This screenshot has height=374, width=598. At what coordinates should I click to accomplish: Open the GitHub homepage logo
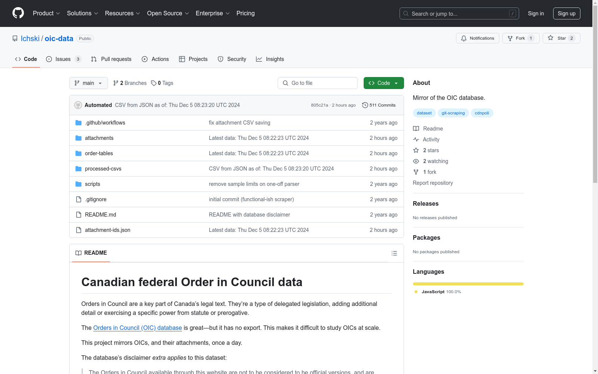click(x=18, y=13)
